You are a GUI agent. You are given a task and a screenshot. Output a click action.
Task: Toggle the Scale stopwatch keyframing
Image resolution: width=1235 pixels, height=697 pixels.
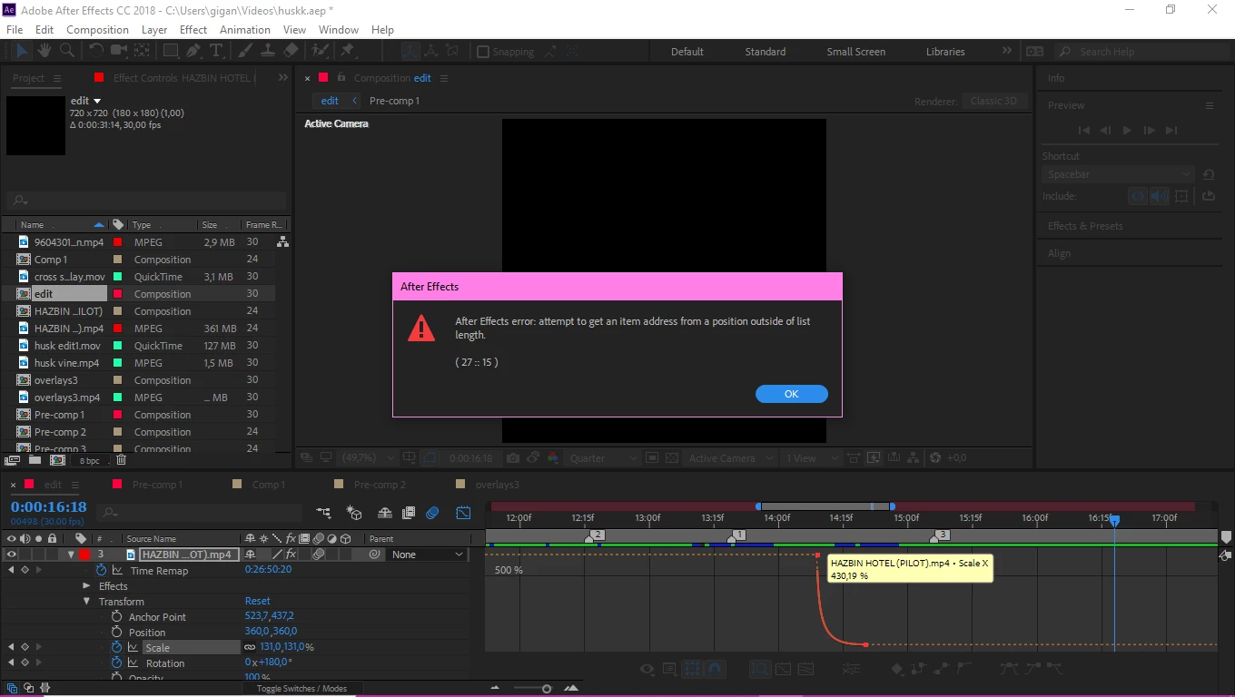point(117,647)
